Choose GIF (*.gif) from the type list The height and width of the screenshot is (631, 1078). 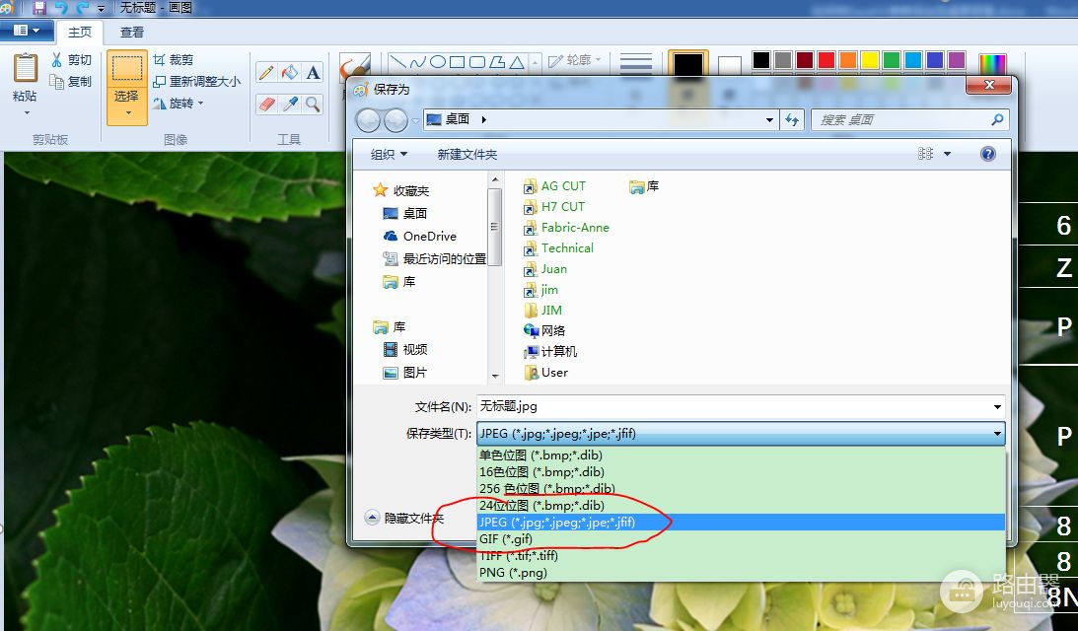coord(741,539)
